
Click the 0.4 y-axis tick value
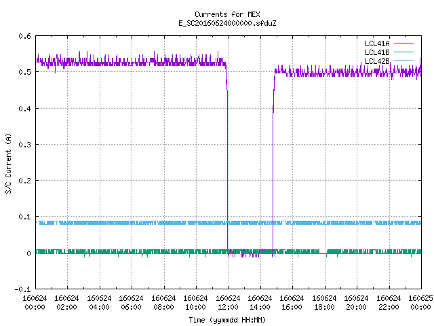click(x=24, y=109)
